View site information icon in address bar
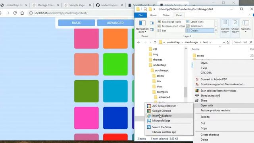The width and height of the screenshot is (254, 143). (31, 13)
